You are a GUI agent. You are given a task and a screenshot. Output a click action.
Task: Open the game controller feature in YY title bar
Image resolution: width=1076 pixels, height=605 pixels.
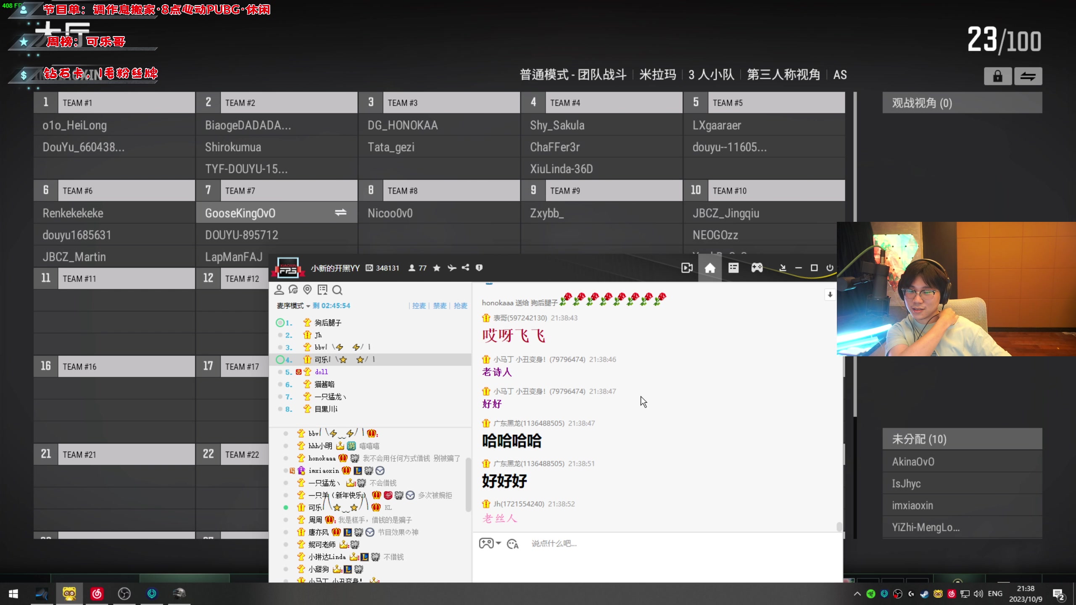coord(757,268)
